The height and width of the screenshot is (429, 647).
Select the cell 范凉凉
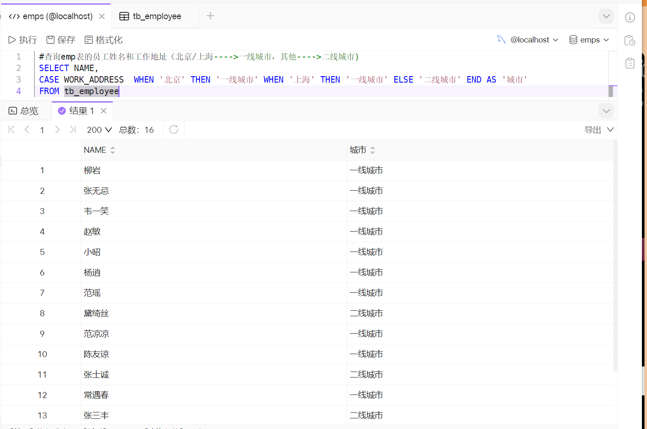click(214, 334)
